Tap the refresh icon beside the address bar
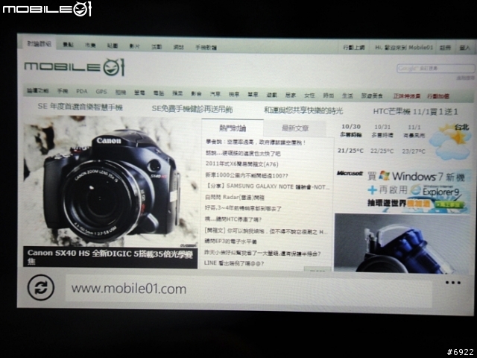This screenshot has width=477, height=358. click(x=41, y=287)
